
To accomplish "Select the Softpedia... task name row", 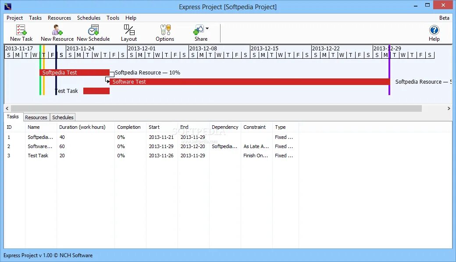I will pyautogui.click(x=40, y=137).
